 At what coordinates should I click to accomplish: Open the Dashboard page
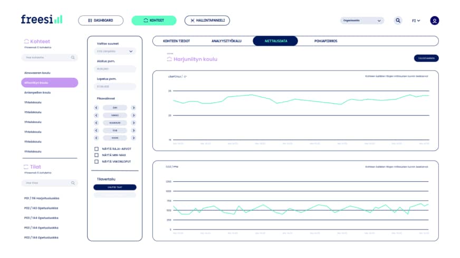click(x=101, y=21)
